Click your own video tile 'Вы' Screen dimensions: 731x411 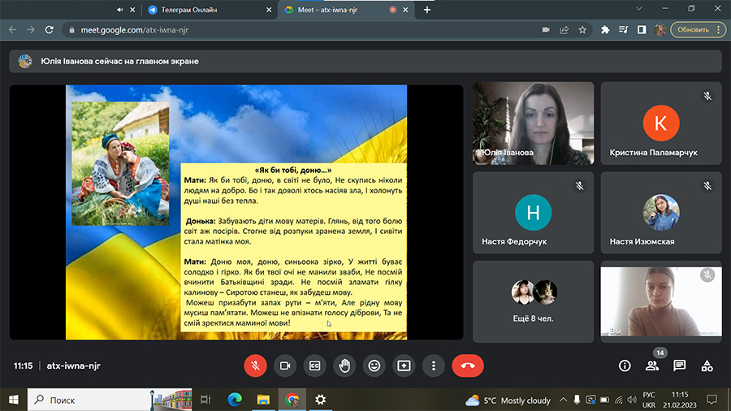click(x=661, y=302)
